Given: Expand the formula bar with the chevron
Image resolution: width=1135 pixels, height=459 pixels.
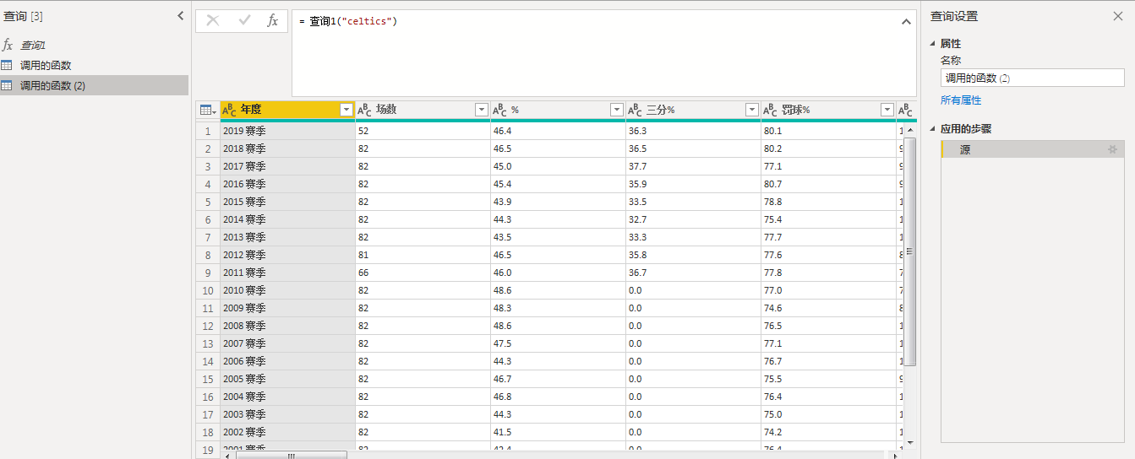Looking at the screenshot, I should [906, 21].
